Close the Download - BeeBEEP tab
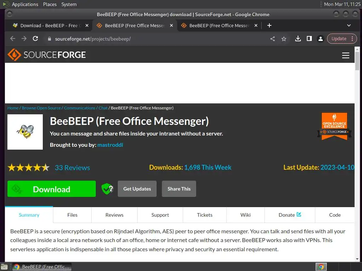This screenshot has height=271, width=362. tap(87, 25)
